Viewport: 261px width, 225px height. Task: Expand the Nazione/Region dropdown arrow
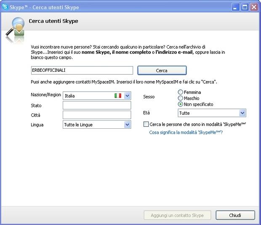pos(127,96)
